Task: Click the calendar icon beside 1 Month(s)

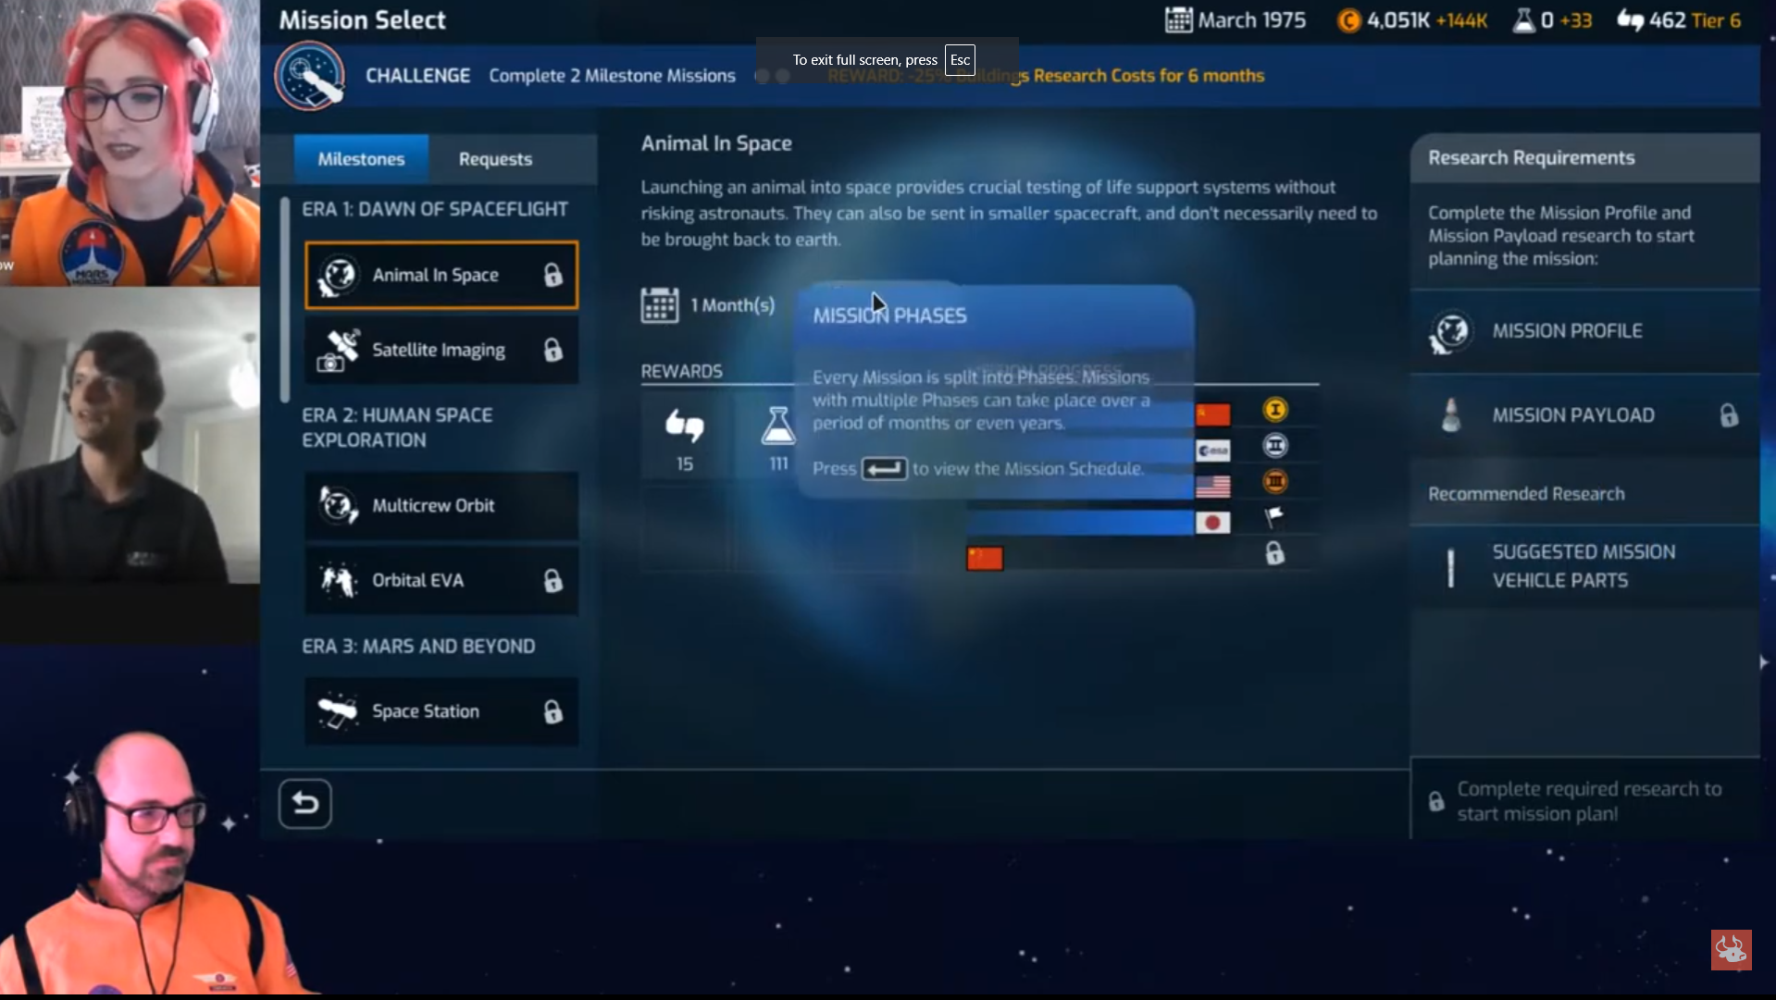Action: click(659, 305)
